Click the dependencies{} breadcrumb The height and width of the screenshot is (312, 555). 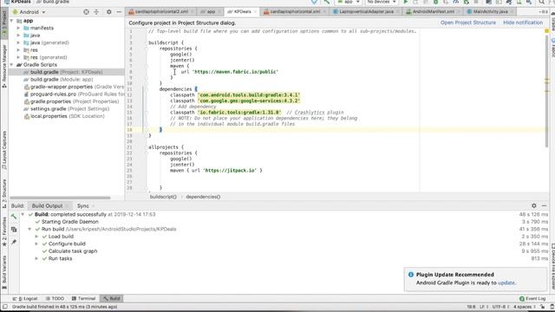click(203, 197)
